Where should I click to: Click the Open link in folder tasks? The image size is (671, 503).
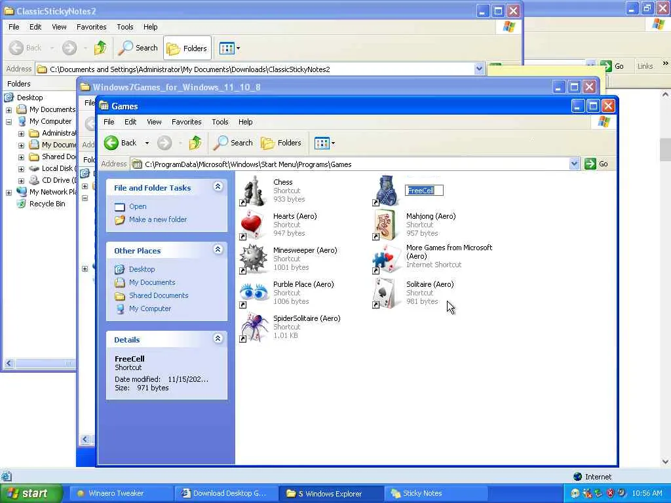[x=138, y=206]
